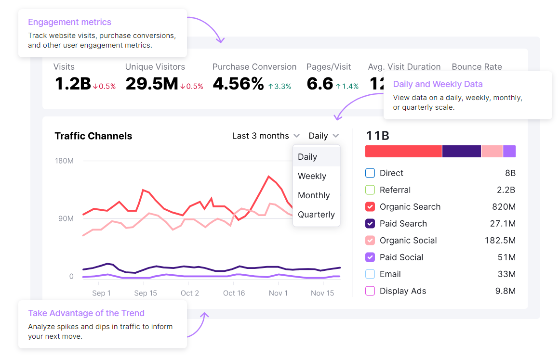Enable the Display Ads checkbox
The height and width of the screenshot is (357, 559).
pyautogui.click(x=370, y=291)
